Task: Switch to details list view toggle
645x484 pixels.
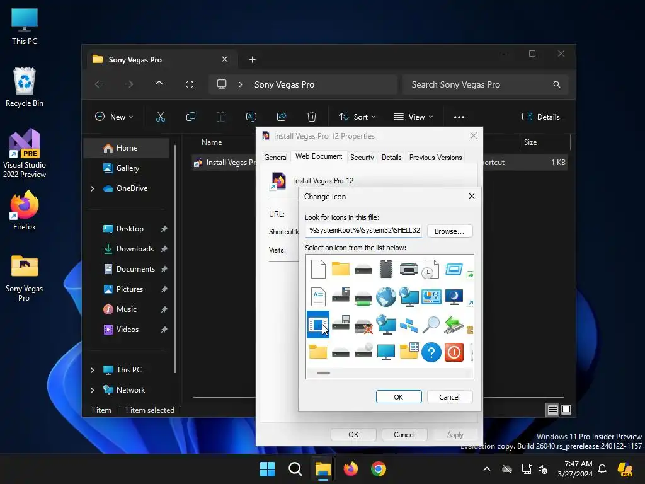Action: (x=553, y=410)
